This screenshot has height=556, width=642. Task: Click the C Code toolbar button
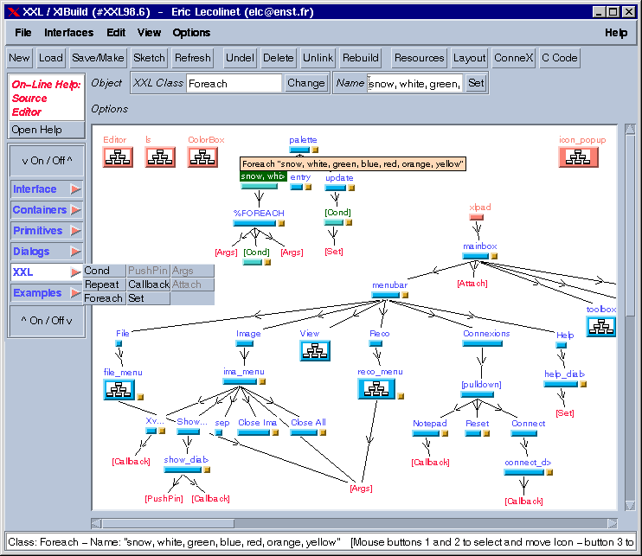(559, 58)
